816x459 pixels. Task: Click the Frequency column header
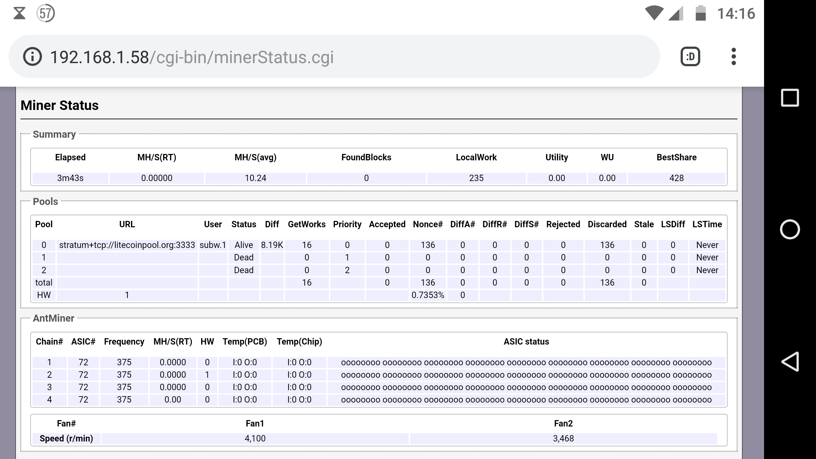click(x=124, y=341)
